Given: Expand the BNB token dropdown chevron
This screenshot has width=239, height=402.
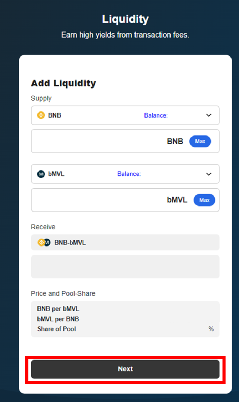Looking at the screenshot, I should coord(209,115).
